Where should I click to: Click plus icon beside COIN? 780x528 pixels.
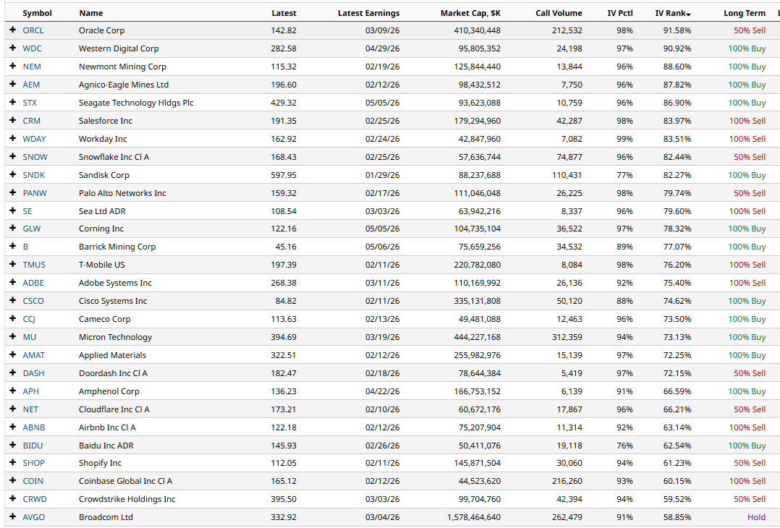click(x=12, y=481)
